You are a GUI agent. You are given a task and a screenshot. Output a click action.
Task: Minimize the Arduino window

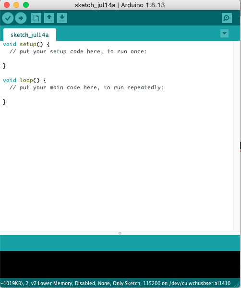tap(16, 5)
